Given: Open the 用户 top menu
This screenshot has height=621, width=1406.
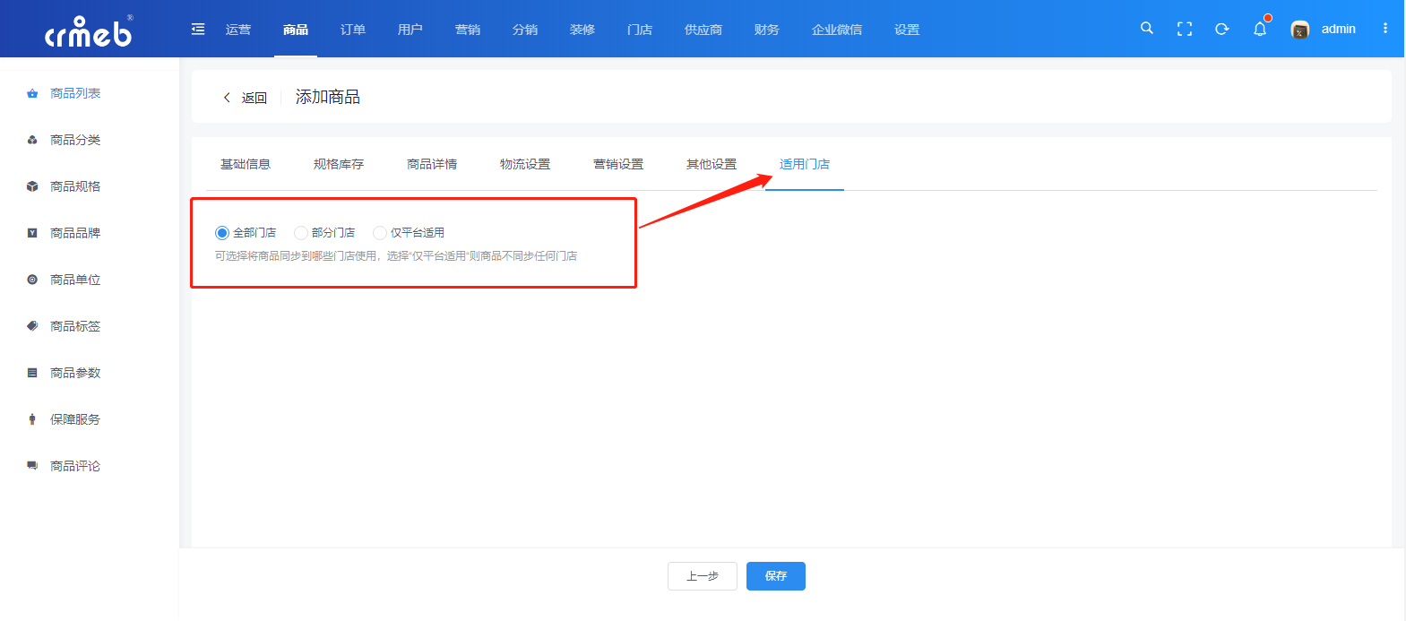Looking at the screenshot, I should point(410,30).
